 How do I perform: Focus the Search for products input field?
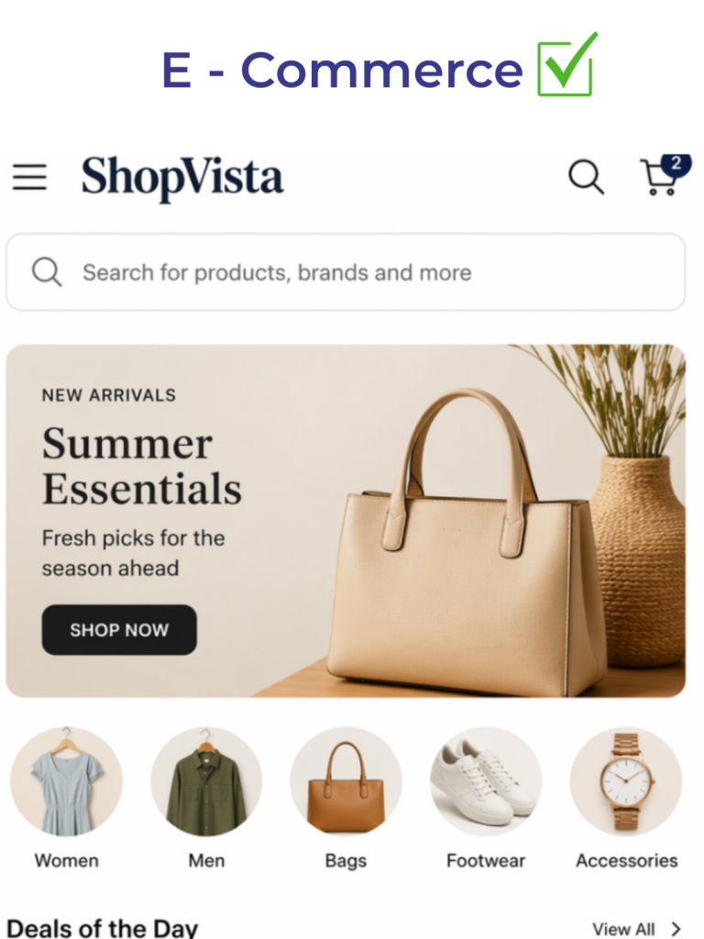tap(346, 271)
